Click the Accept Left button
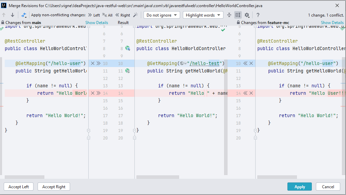The width and height of the screenshot is (346, 195). (18, 187)
